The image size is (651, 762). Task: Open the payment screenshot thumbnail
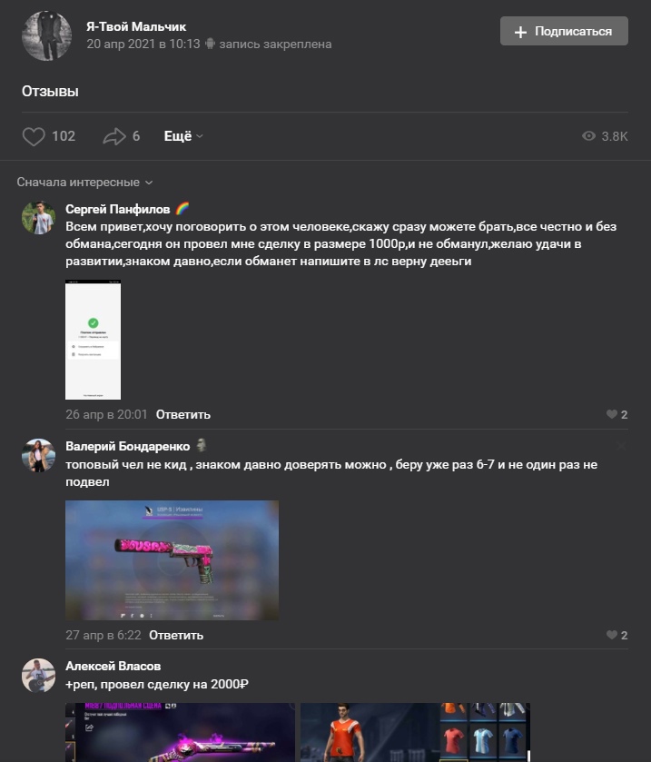point(94,340)
